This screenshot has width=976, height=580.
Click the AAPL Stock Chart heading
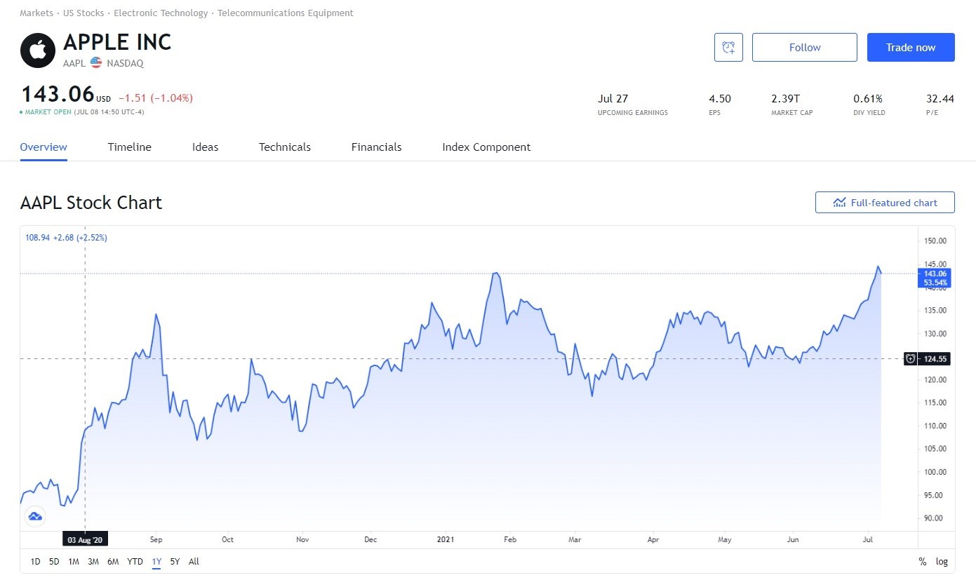[91, 203]
